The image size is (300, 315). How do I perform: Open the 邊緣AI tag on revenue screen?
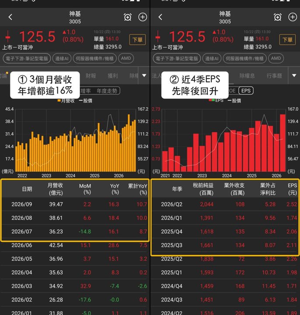(x=62, y=59)
